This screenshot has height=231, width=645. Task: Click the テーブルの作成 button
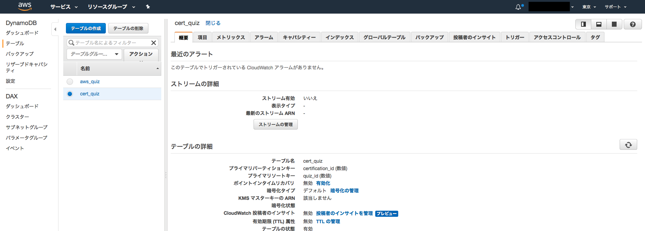coord(86,28)
